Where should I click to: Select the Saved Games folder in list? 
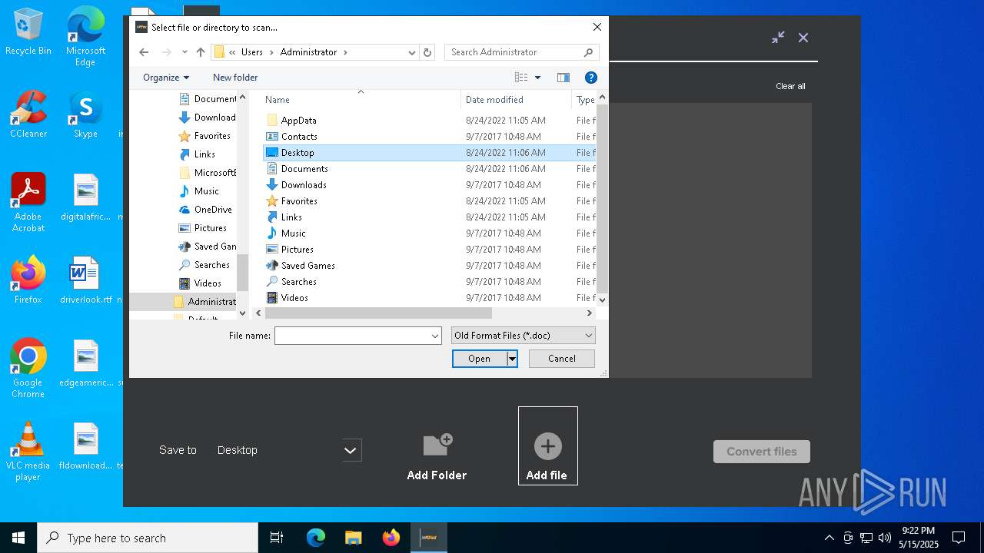pos(307,266)
